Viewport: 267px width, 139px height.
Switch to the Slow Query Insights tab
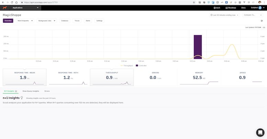[x=31, y=91]
